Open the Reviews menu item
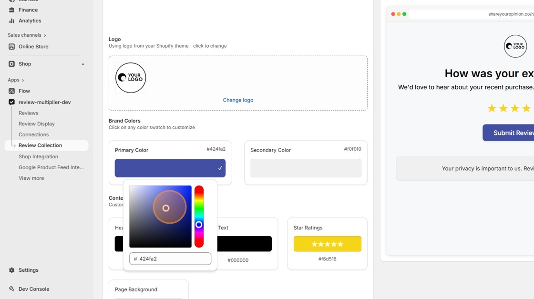This screenshot has width=534, height=299. pyautogui.click(x=29, y=113)
